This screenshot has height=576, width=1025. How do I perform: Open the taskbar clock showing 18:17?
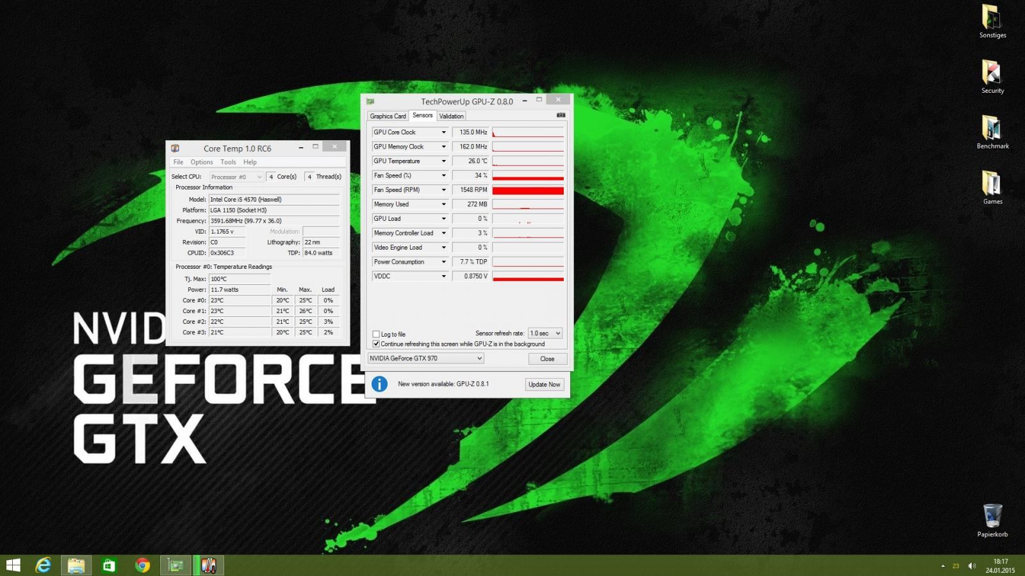pyautogui.click(x=1000, y=566)
